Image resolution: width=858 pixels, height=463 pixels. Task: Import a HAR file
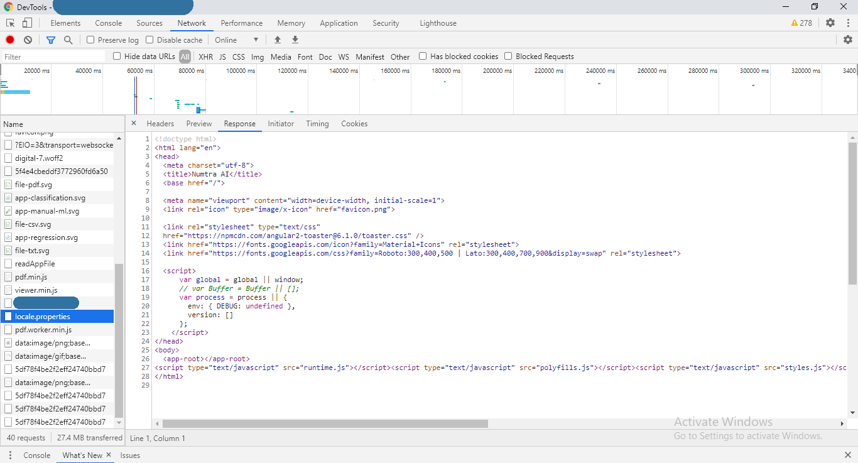[277, 39]
